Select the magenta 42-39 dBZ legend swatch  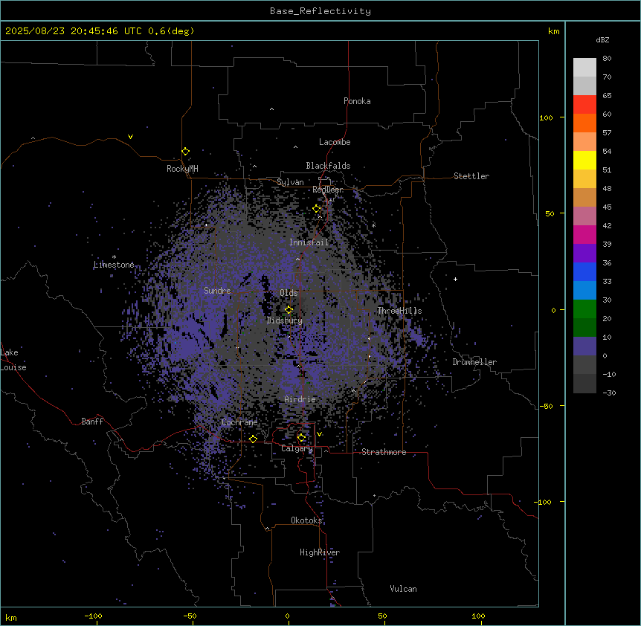pos(584,234)
